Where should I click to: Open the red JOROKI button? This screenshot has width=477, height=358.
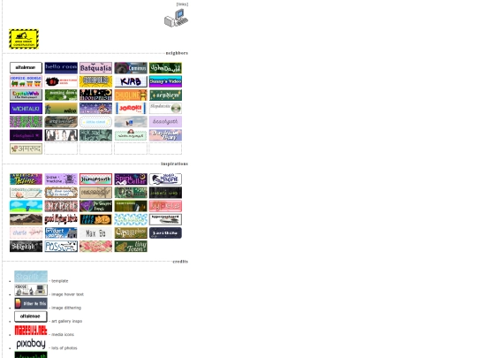131,108
